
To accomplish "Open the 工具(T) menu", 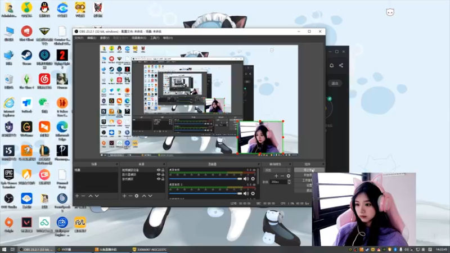I will (x=155, y=38).
